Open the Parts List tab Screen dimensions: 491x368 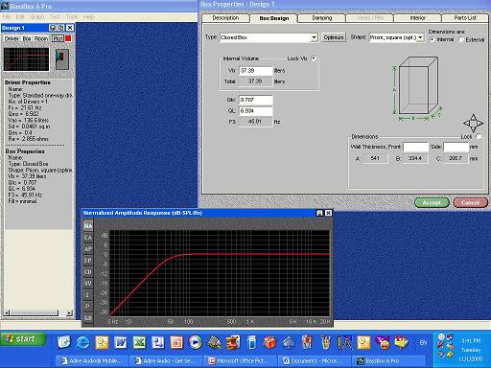465,18
